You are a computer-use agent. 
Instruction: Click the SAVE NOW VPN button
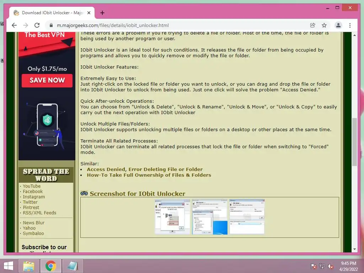[x=47, y=80]
